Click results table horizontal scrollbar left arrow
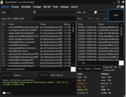The image size is (126, 97). pyautogui.click(x=79, y=63)
